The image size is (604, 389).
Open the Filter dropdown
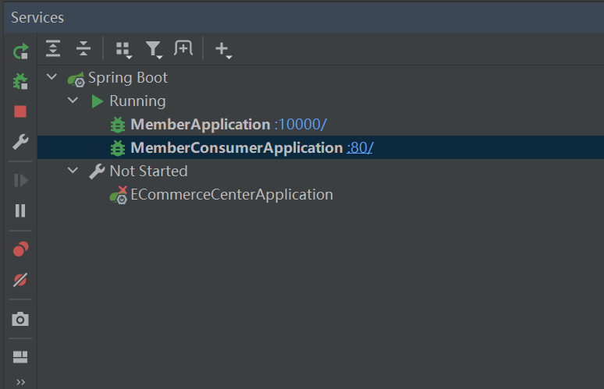[154, 49]
